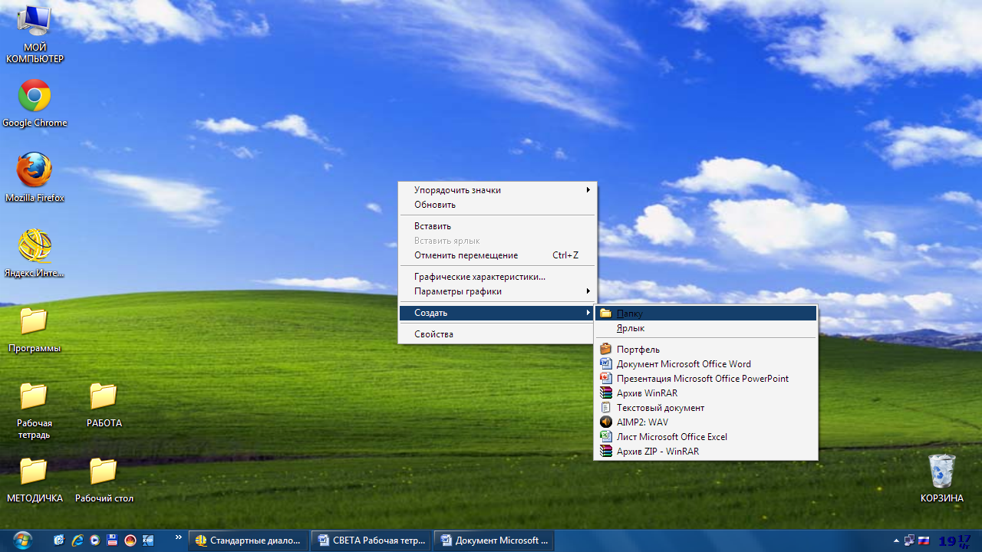
Task: Select the Google Chrome desktop shortcut
Action: tap(35, 103)
